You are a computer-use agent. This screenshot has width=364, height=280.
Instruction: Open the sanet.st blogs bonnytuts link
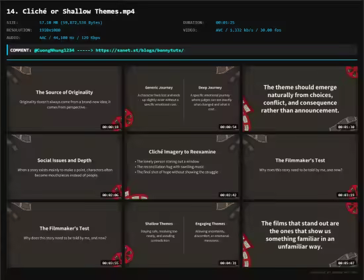[x=140, y=50]
